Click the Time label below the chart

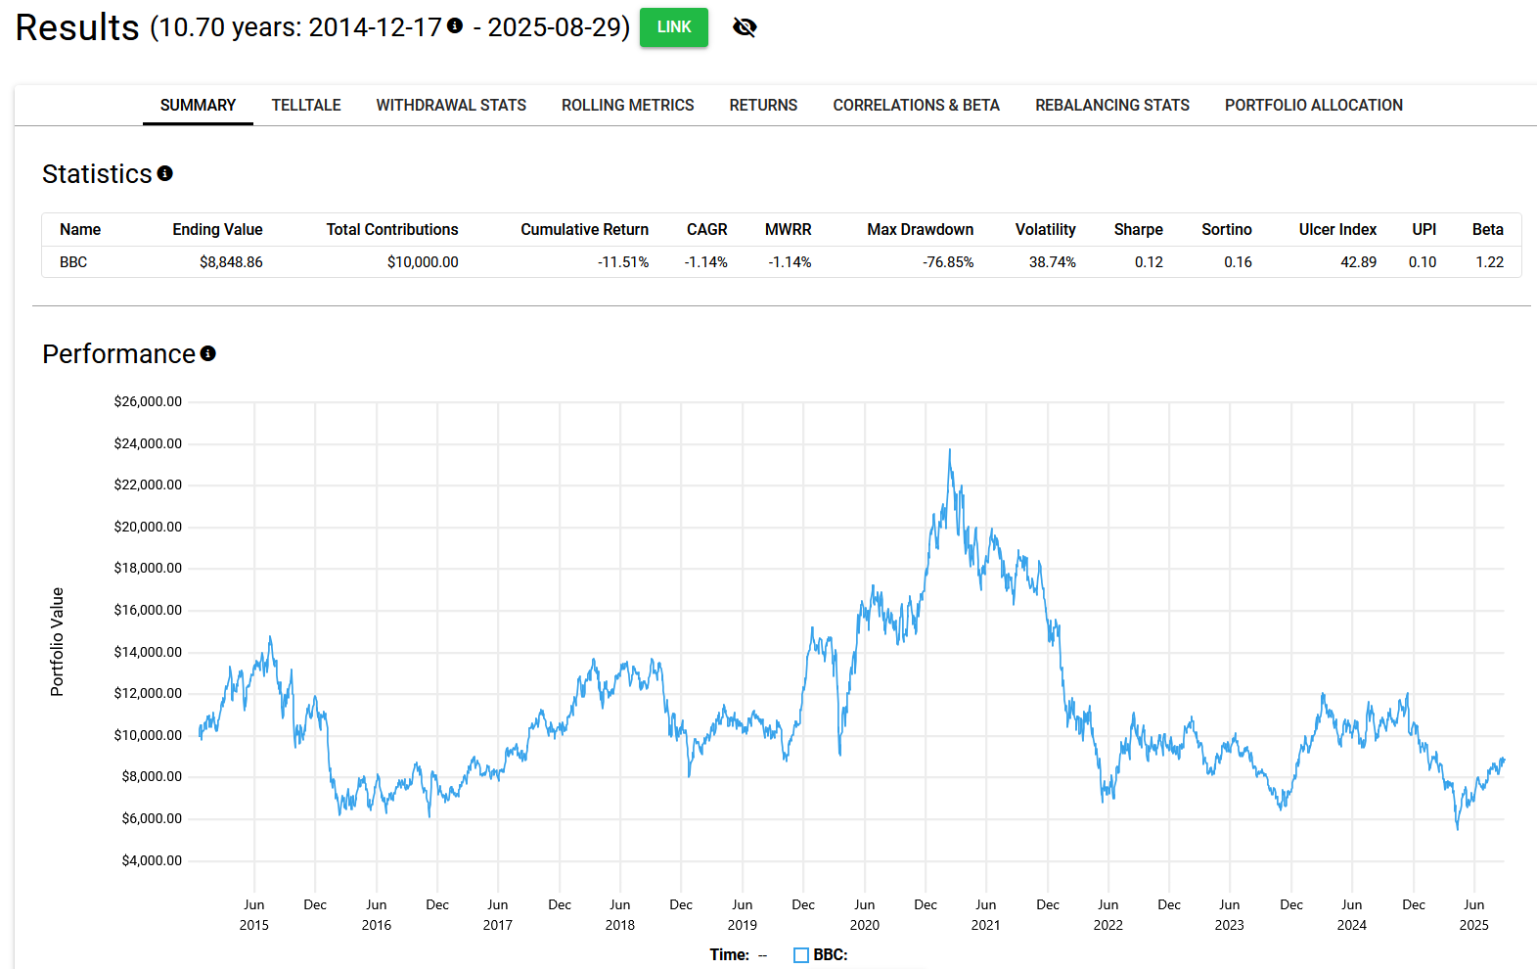pos(730,955)
